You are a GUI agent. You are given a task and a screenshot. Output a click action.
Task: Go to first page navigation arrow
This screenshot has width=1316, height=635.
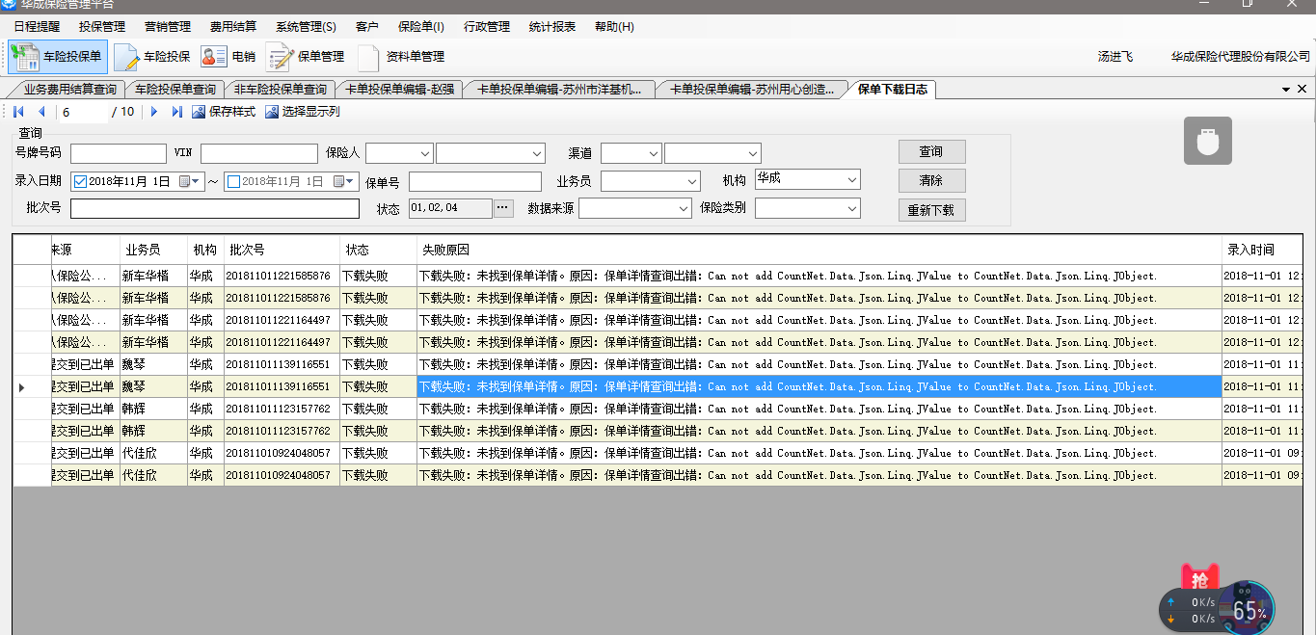(x=18, y=112)
